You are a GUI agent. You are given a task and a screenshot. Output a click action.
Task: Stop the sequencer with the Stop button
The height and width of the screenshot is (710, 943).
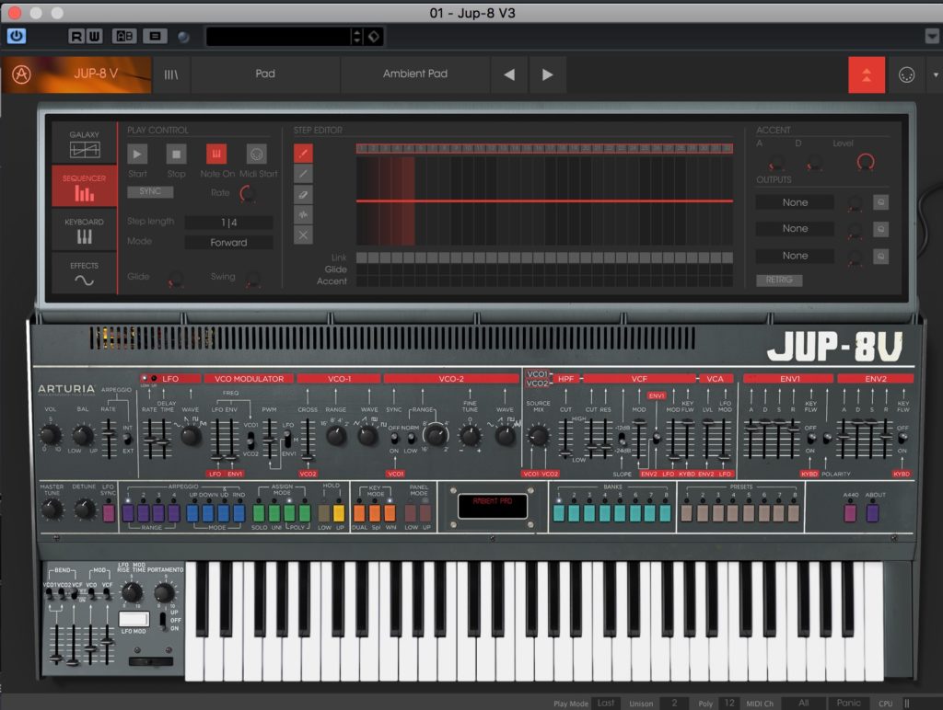[176, 155]
